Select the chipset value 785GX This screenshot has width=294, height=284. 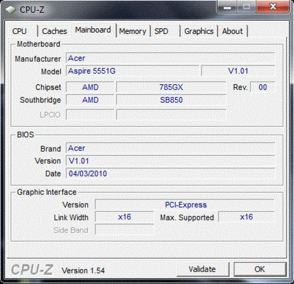tap(171, 87)
